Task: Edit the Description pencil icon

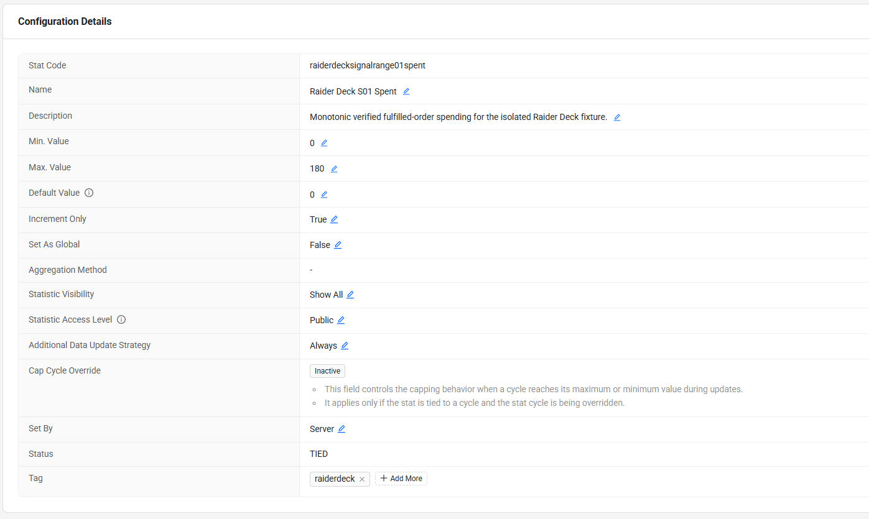Action: click(617, 117)
